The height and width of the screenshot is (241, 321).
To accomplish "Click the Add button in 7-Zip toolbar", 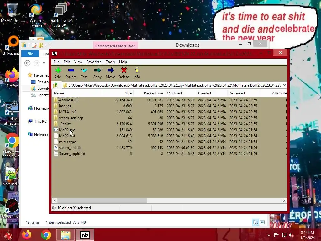I will point(58,73).
